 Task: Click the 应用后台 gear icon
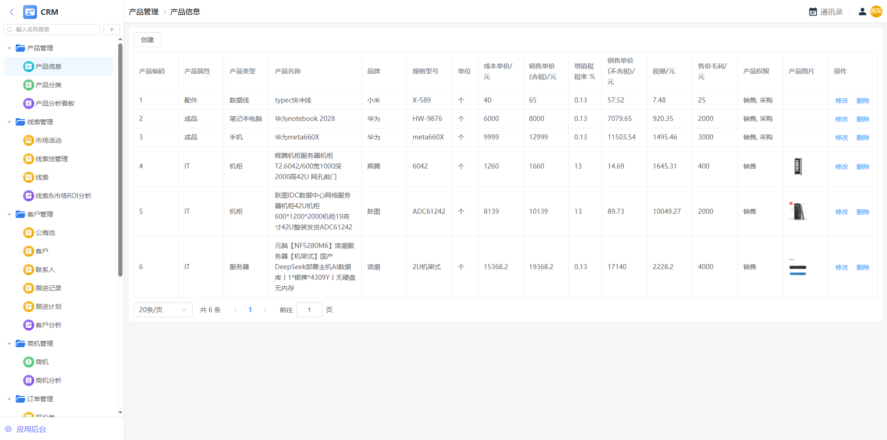point(8,429)
